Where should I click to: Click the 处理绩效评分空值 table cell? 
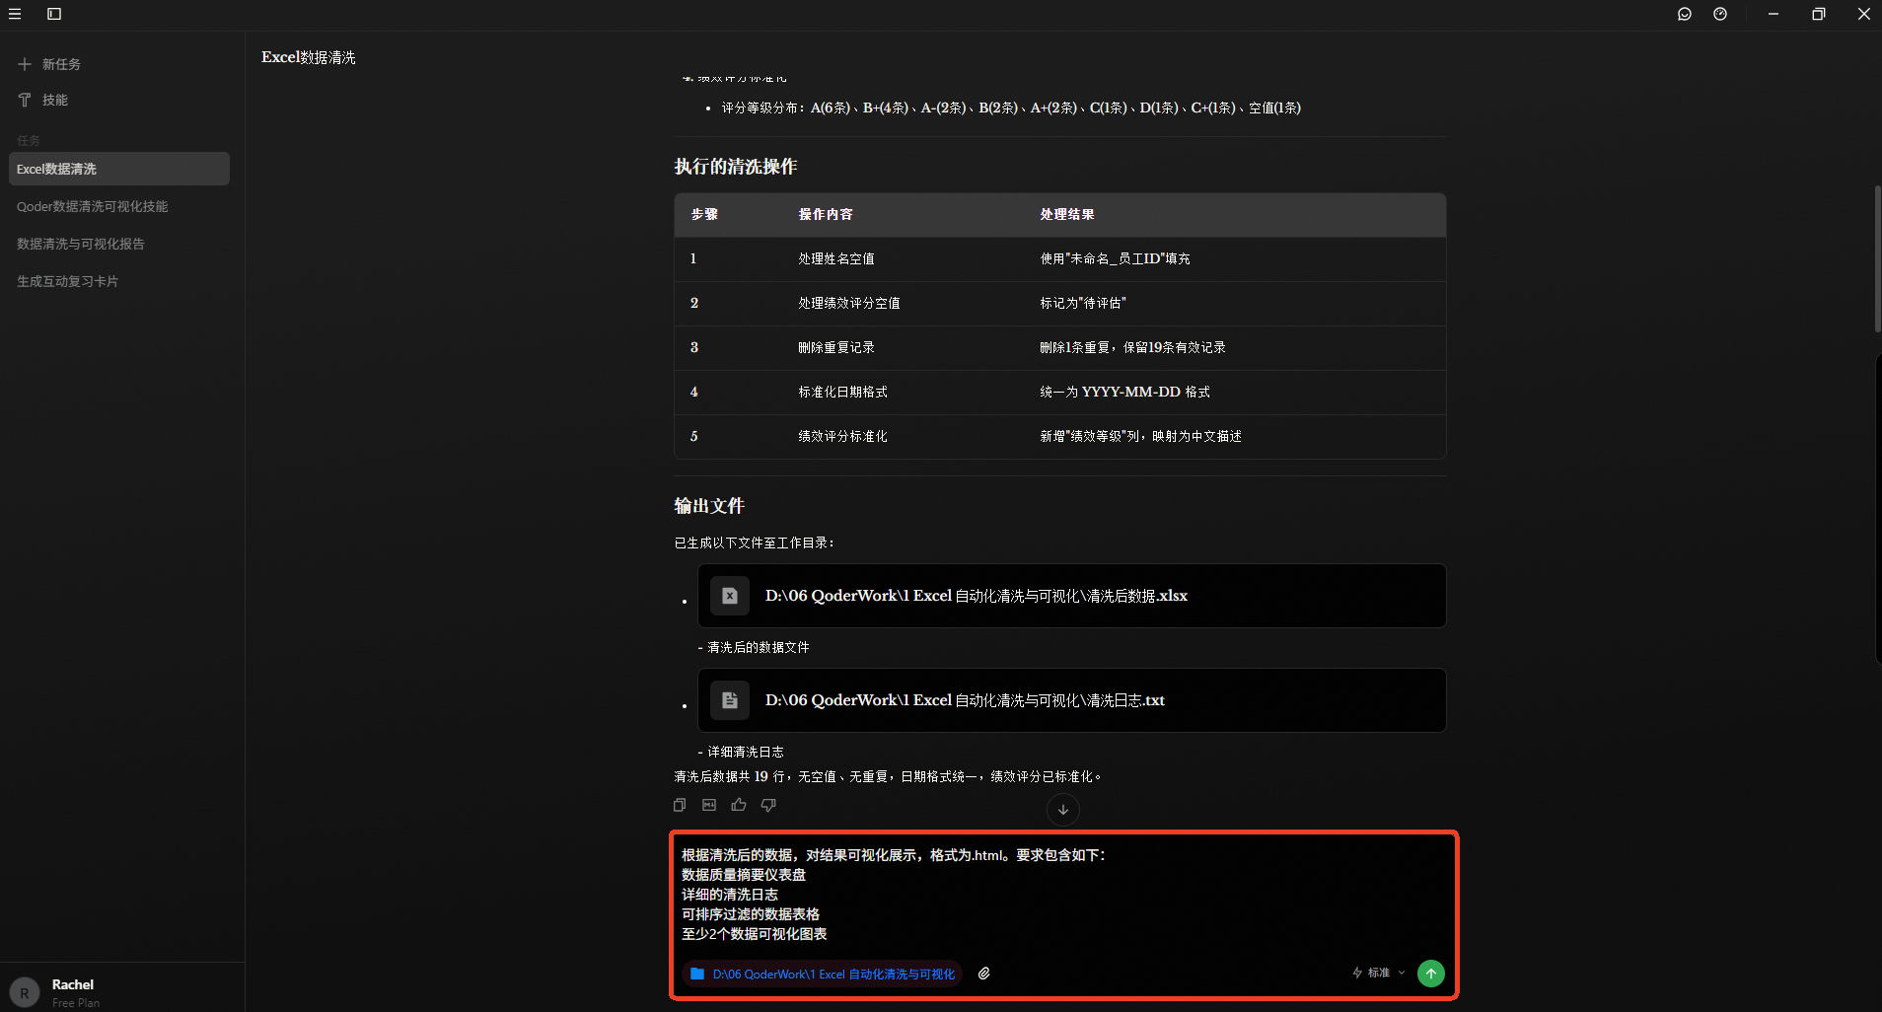(849, 303)
